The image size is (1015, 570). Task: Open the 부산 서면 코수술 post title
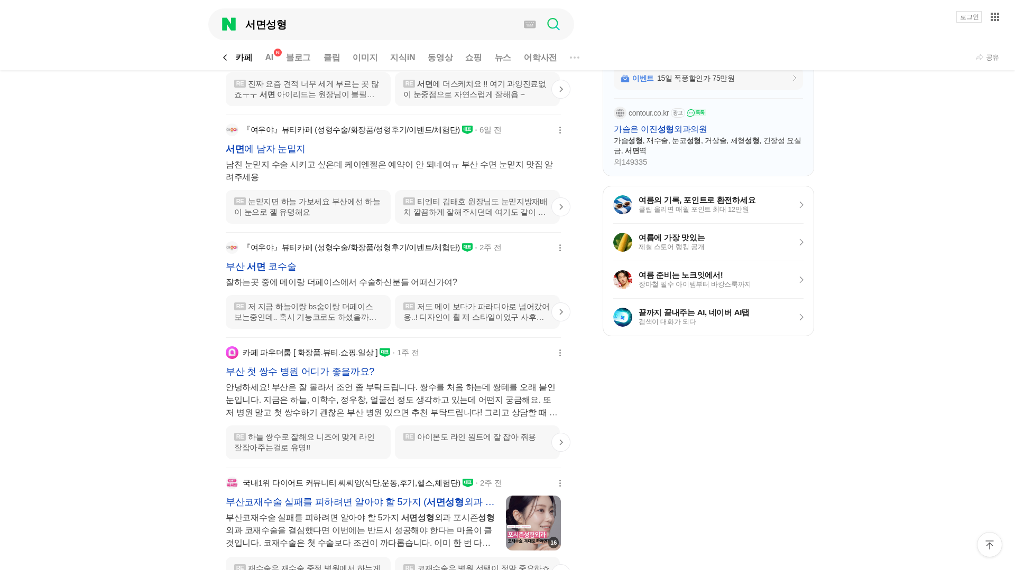[261, 267]
